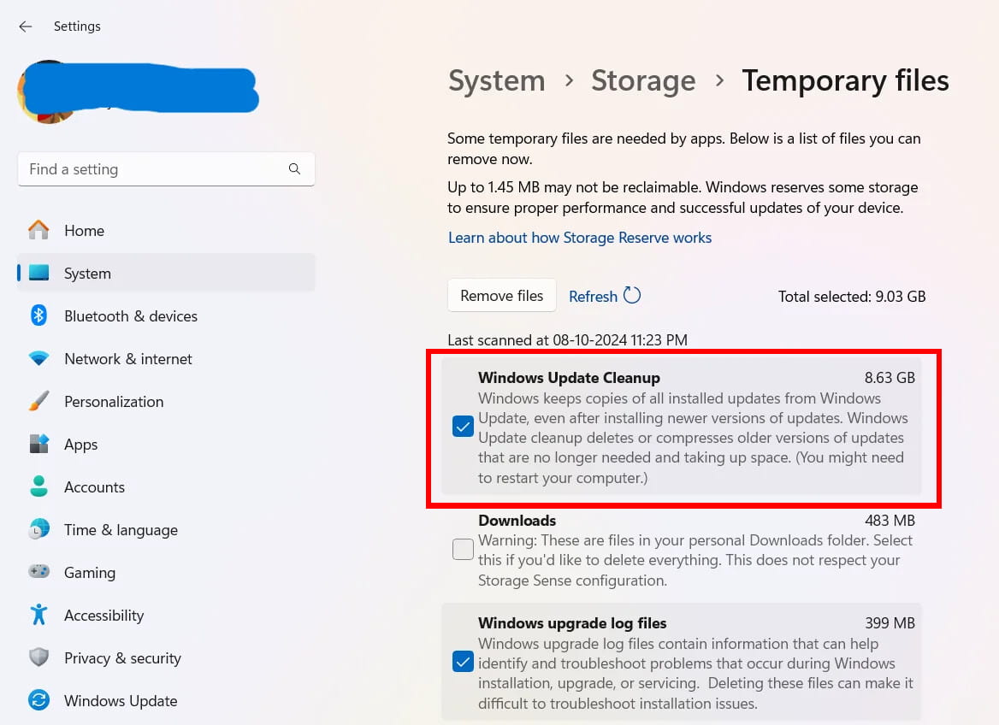Image resolution: width=999 pixels, height=725 pixels.
Task: Click the Settings window title text
Action: click(x=77, y=27)
